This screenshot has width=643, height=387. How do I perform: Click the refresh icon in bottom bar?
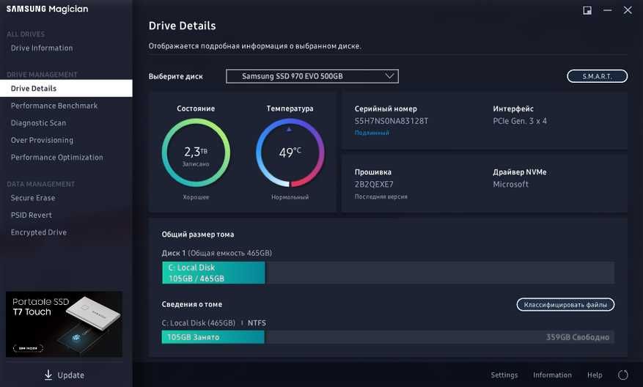coord(622,375)
